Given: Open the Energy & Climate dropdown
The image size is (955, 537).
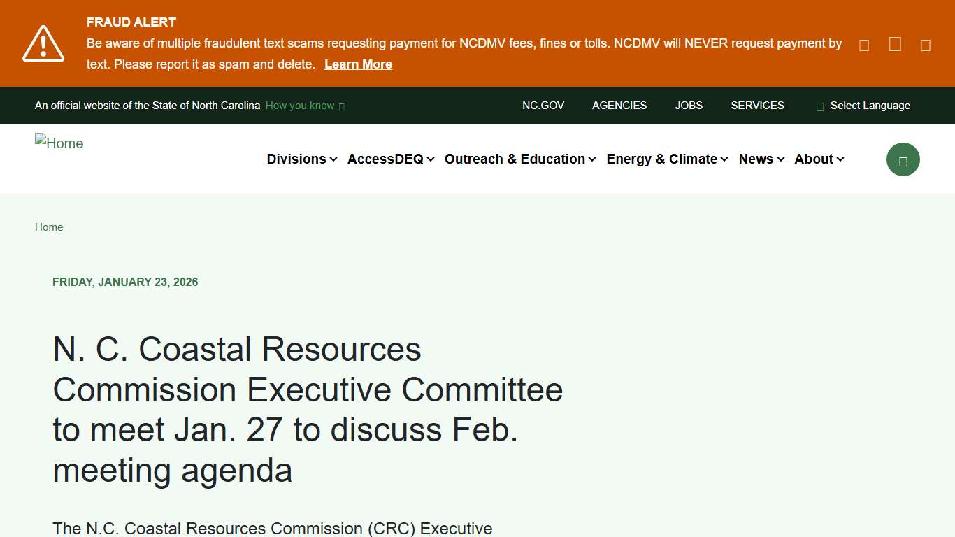Looking at the screenshot, I should tap(666, 159).
